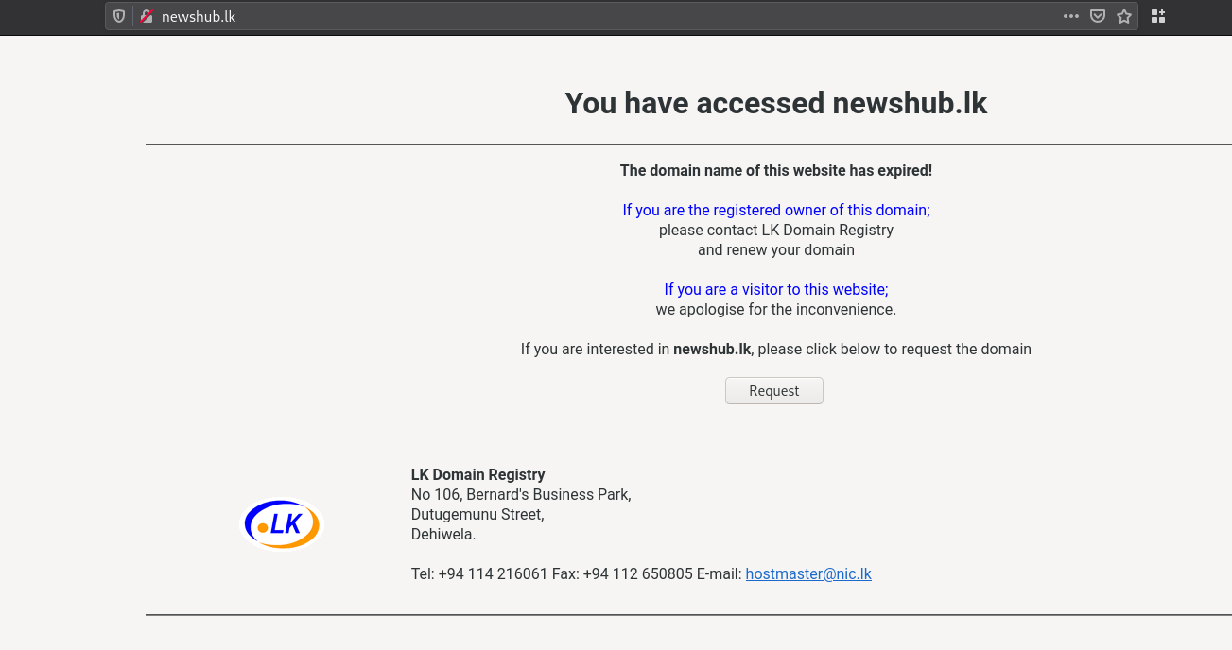Open the page actions three-dot menu
Screen dimensions: 1232x650
tap(1071, 16)
